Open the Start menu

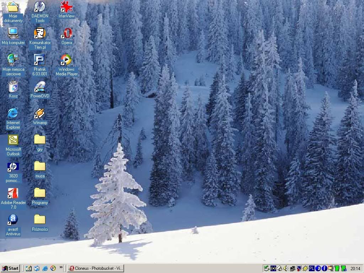click(x=10, y=268)
